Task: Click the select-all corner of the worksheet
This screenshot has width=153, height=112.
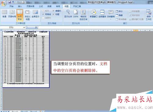Action: 1,30
